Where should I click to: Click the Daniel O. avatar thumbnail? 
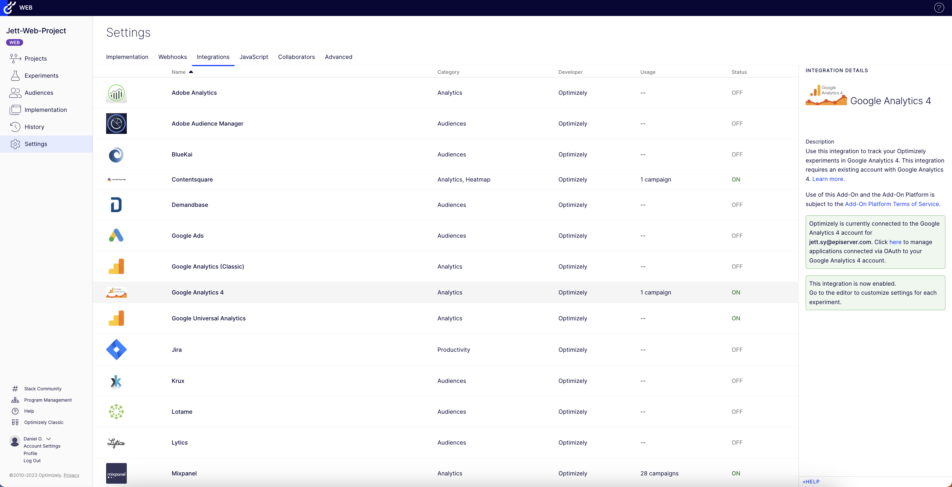pos(14,442)
